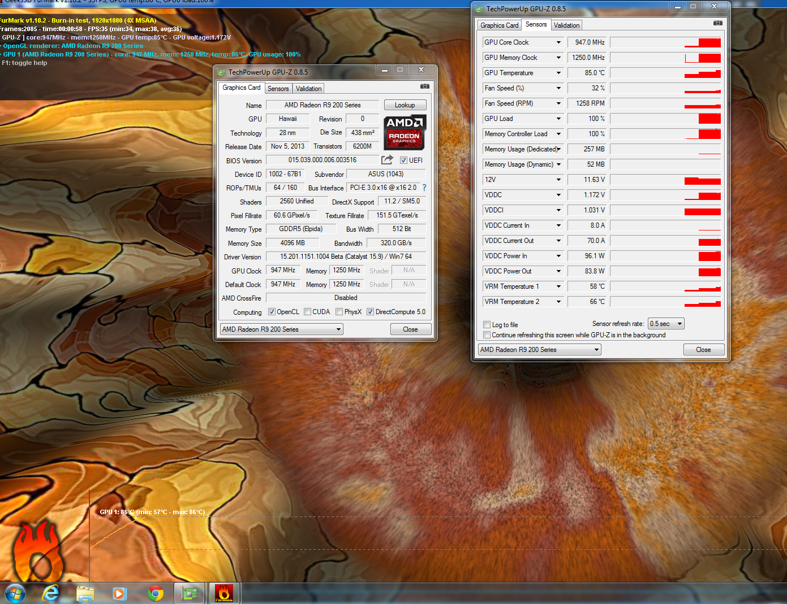Toggle the UEFI checkbox
The height and width of the screenshot is (604, 787).
403,160
